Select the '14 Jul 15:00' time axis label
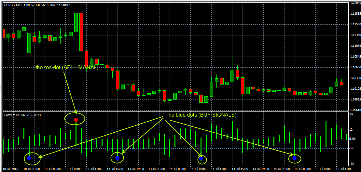Viewport: 361px width, 172px height. (x=241, y=169)
